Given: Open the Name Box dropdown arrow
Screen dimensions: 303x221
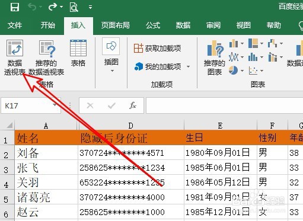Looking at the screenshot, I should point(55,105).
